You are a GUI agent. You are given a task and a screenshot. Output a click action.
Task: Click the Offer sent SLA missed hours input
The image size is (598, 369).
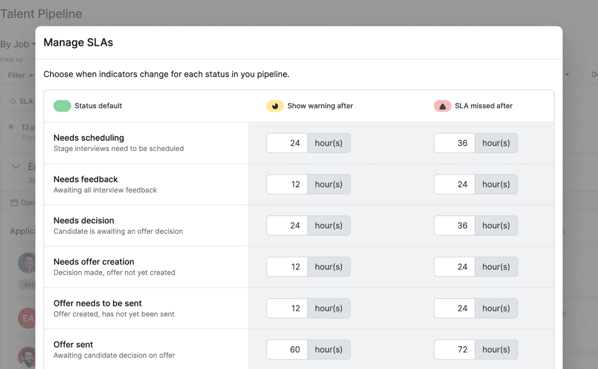(454, 350)
